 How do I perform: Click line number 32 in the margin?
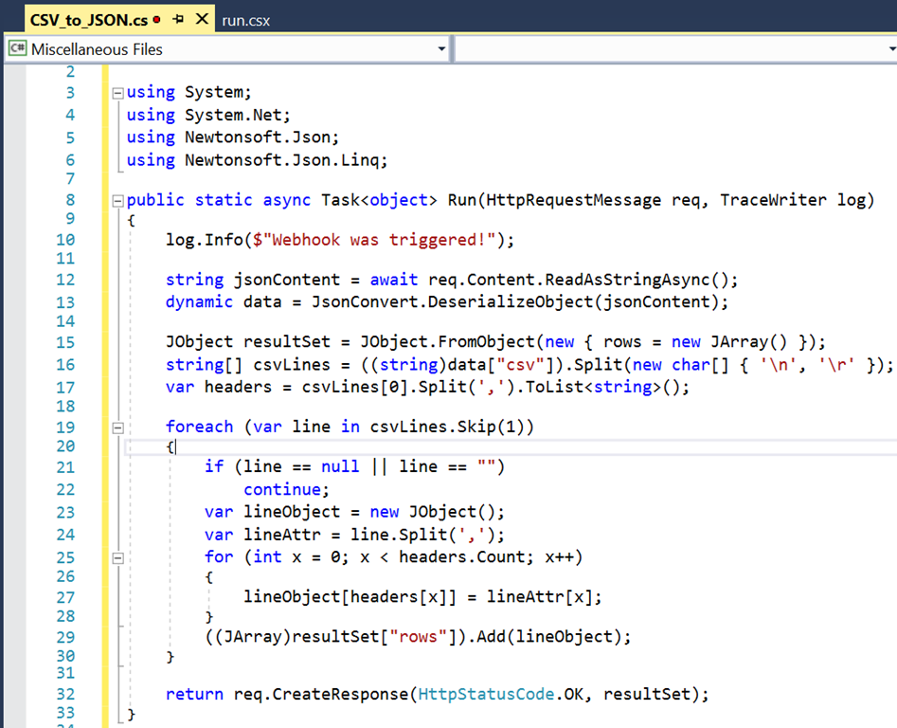[x=64, y=695]
